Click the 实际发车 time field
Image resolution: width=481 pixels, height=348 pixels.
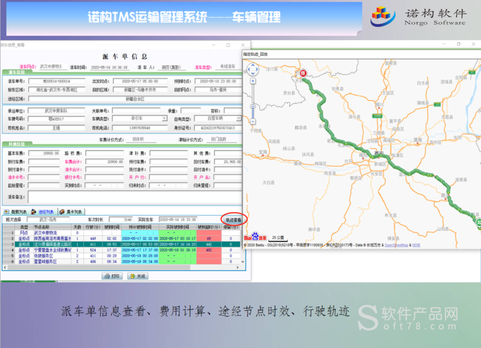click(178, 219)
